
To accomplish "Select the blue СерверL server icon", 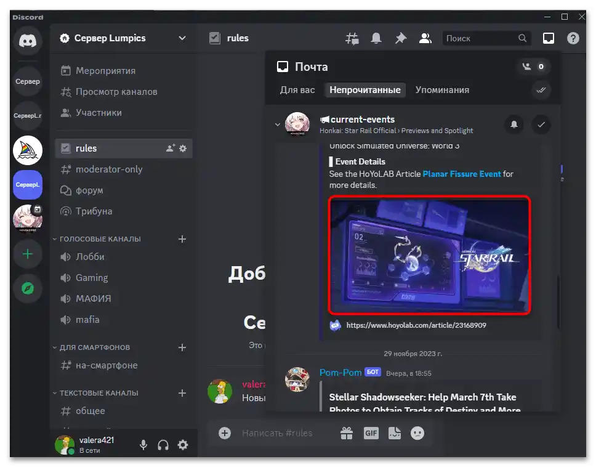I will [x=28, y=185].
